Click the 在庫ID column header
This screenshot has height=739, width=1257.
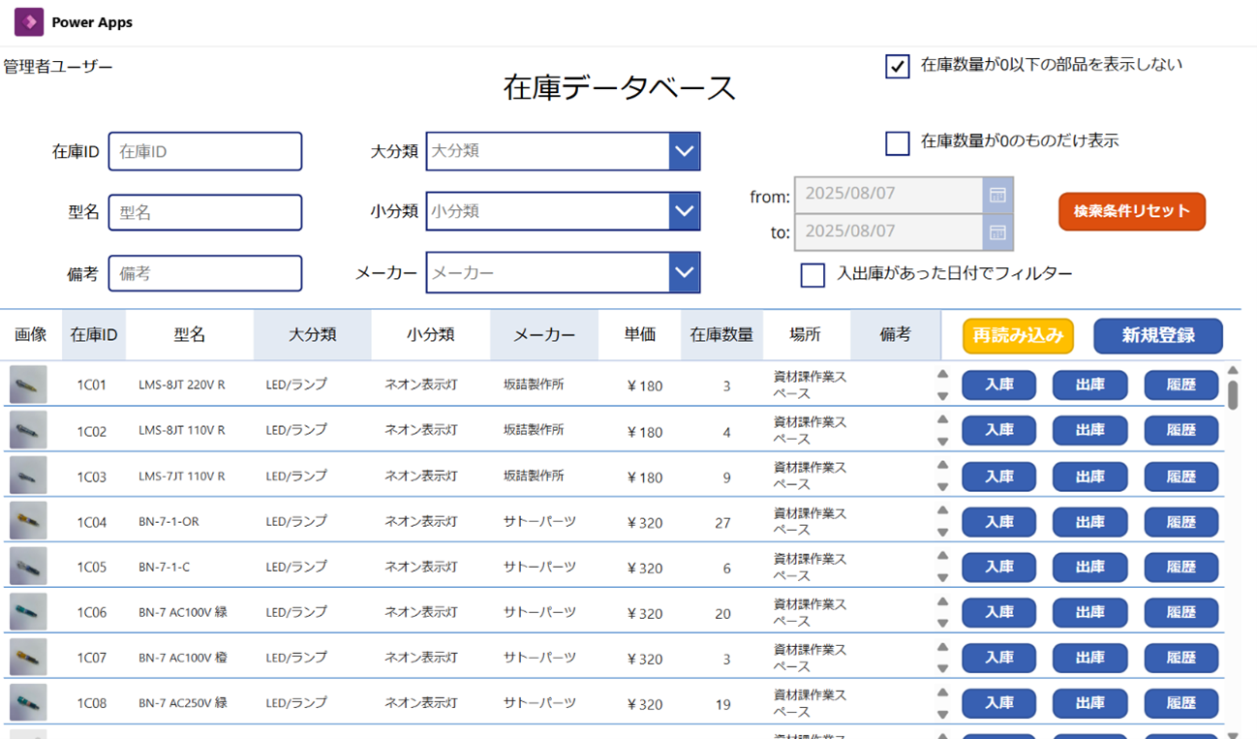(x=94, y=334)
